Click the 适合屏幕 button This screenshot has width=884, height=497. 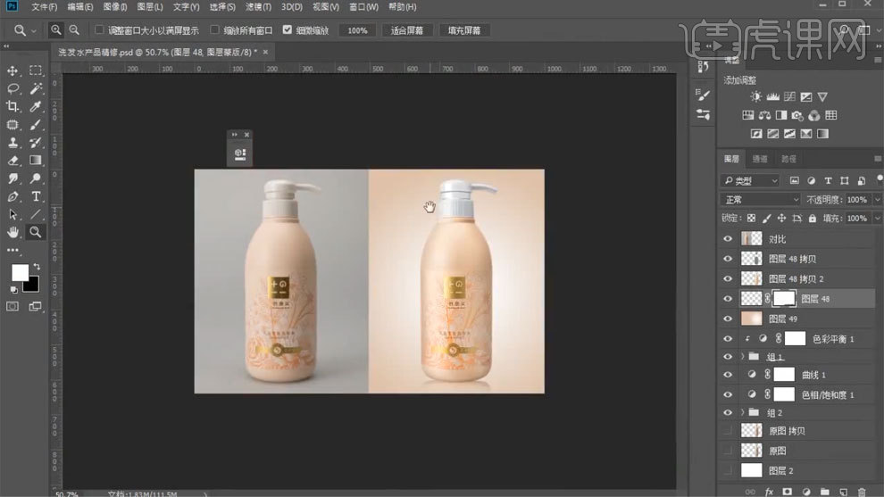coord(407,30)
